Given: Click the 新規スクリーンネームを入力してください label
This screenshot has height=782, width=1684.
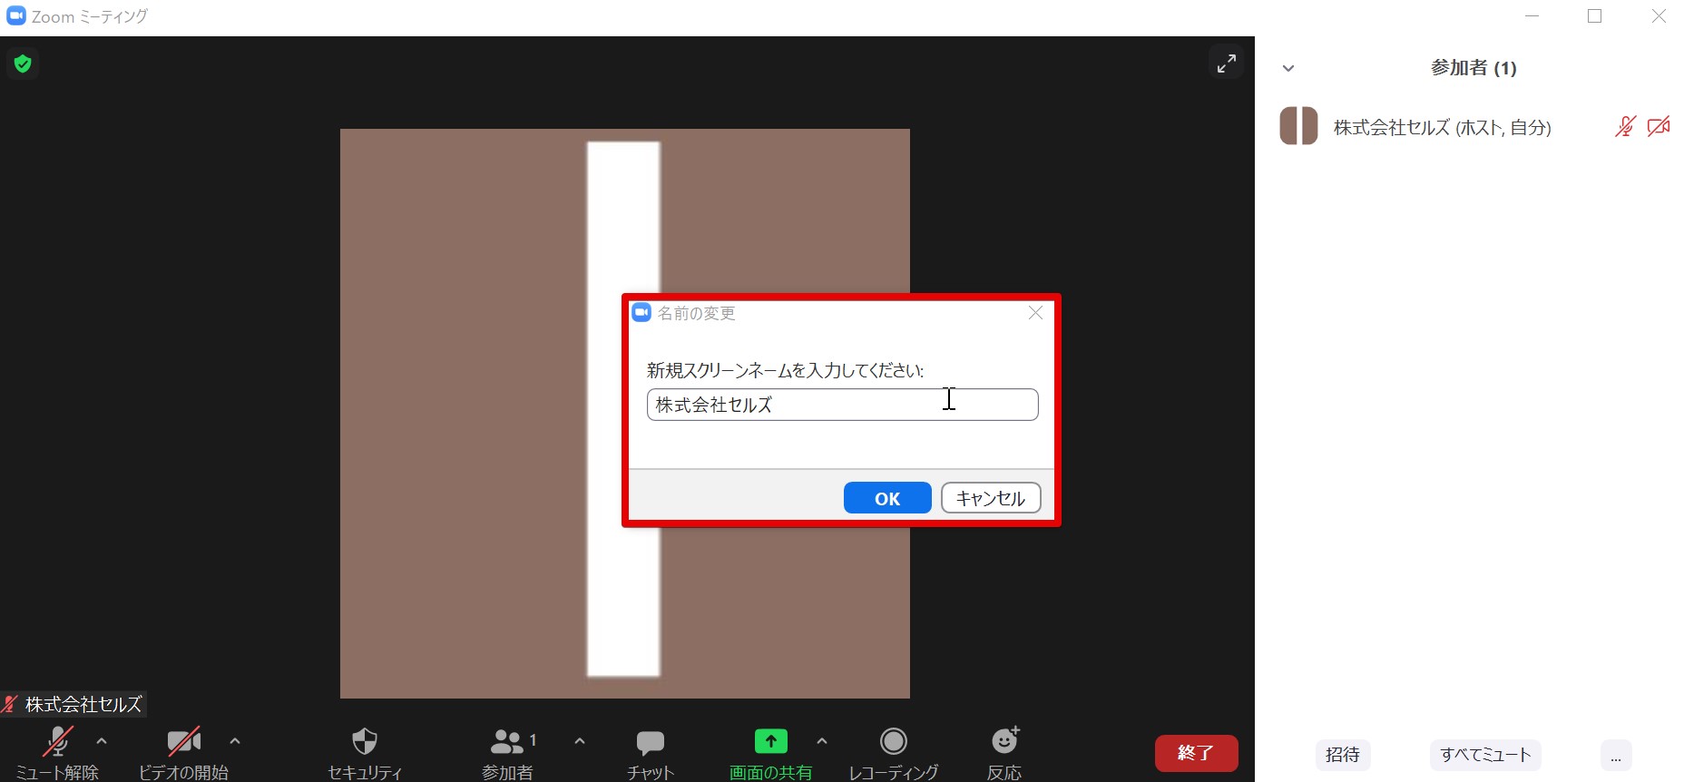Looking at the screenshot, I should (x=785, y=370).
